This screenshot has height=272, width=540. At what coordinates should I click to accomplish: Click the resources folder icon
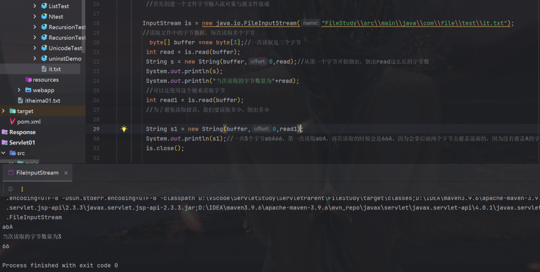(x=28, y=80)
